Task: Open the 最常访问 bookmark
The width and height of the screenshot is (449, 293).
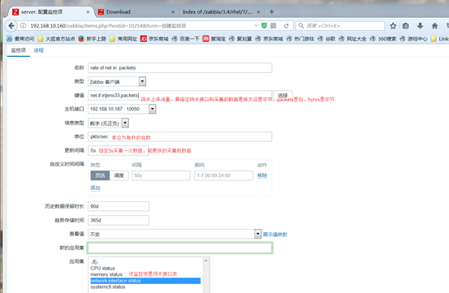Action: point(20,38)
